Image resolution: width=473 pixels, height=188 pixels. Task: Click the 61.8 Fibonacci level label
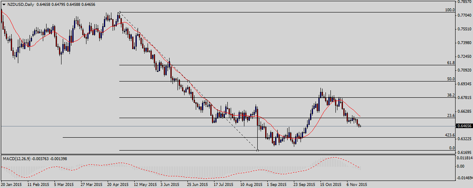450,62
